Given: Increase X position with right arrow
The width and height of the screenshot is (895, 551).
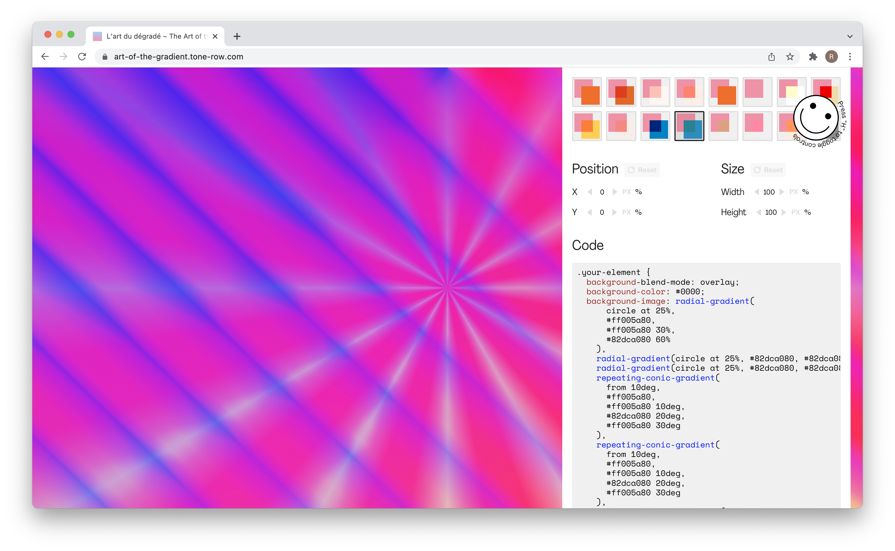Looking at the screenshot, I should [x=615, y=192].
